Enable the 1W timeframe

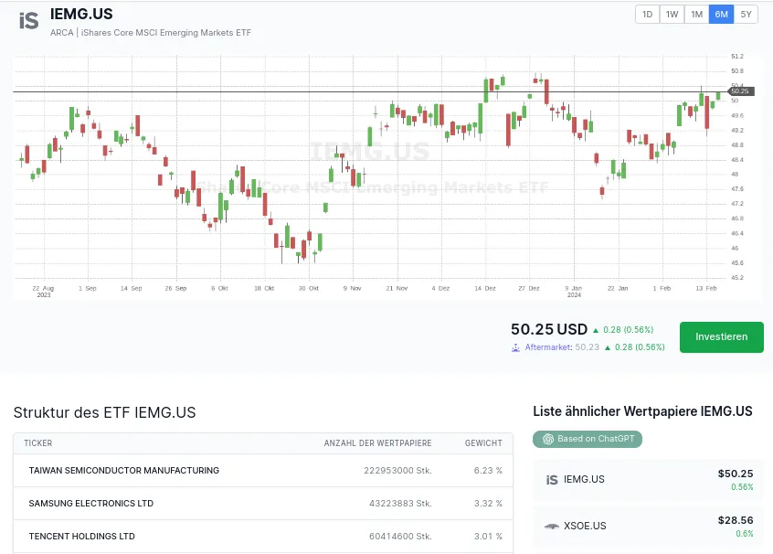(672, 14)
